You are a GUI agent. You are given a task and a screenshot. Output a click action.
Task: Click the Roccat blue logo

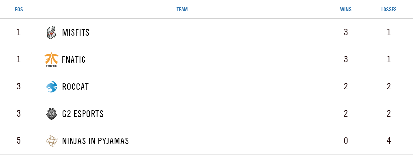[51, 87]
